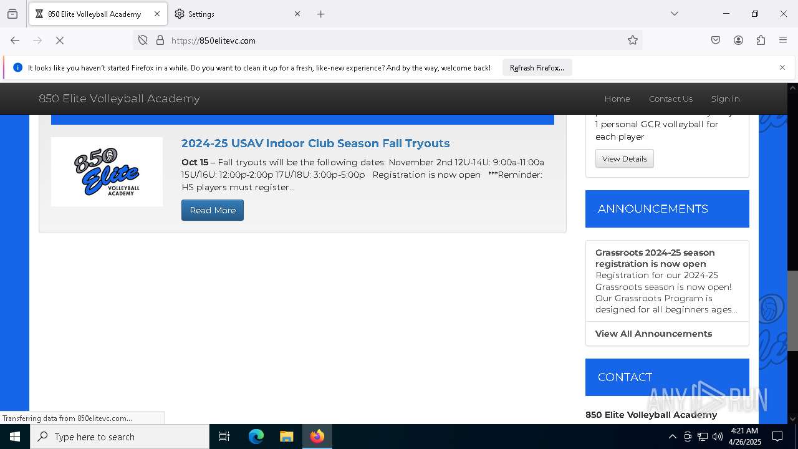The width and height of the screenshot is (798, 449).
Task: Go to Home in site navigation
Action: pos(617,99)
